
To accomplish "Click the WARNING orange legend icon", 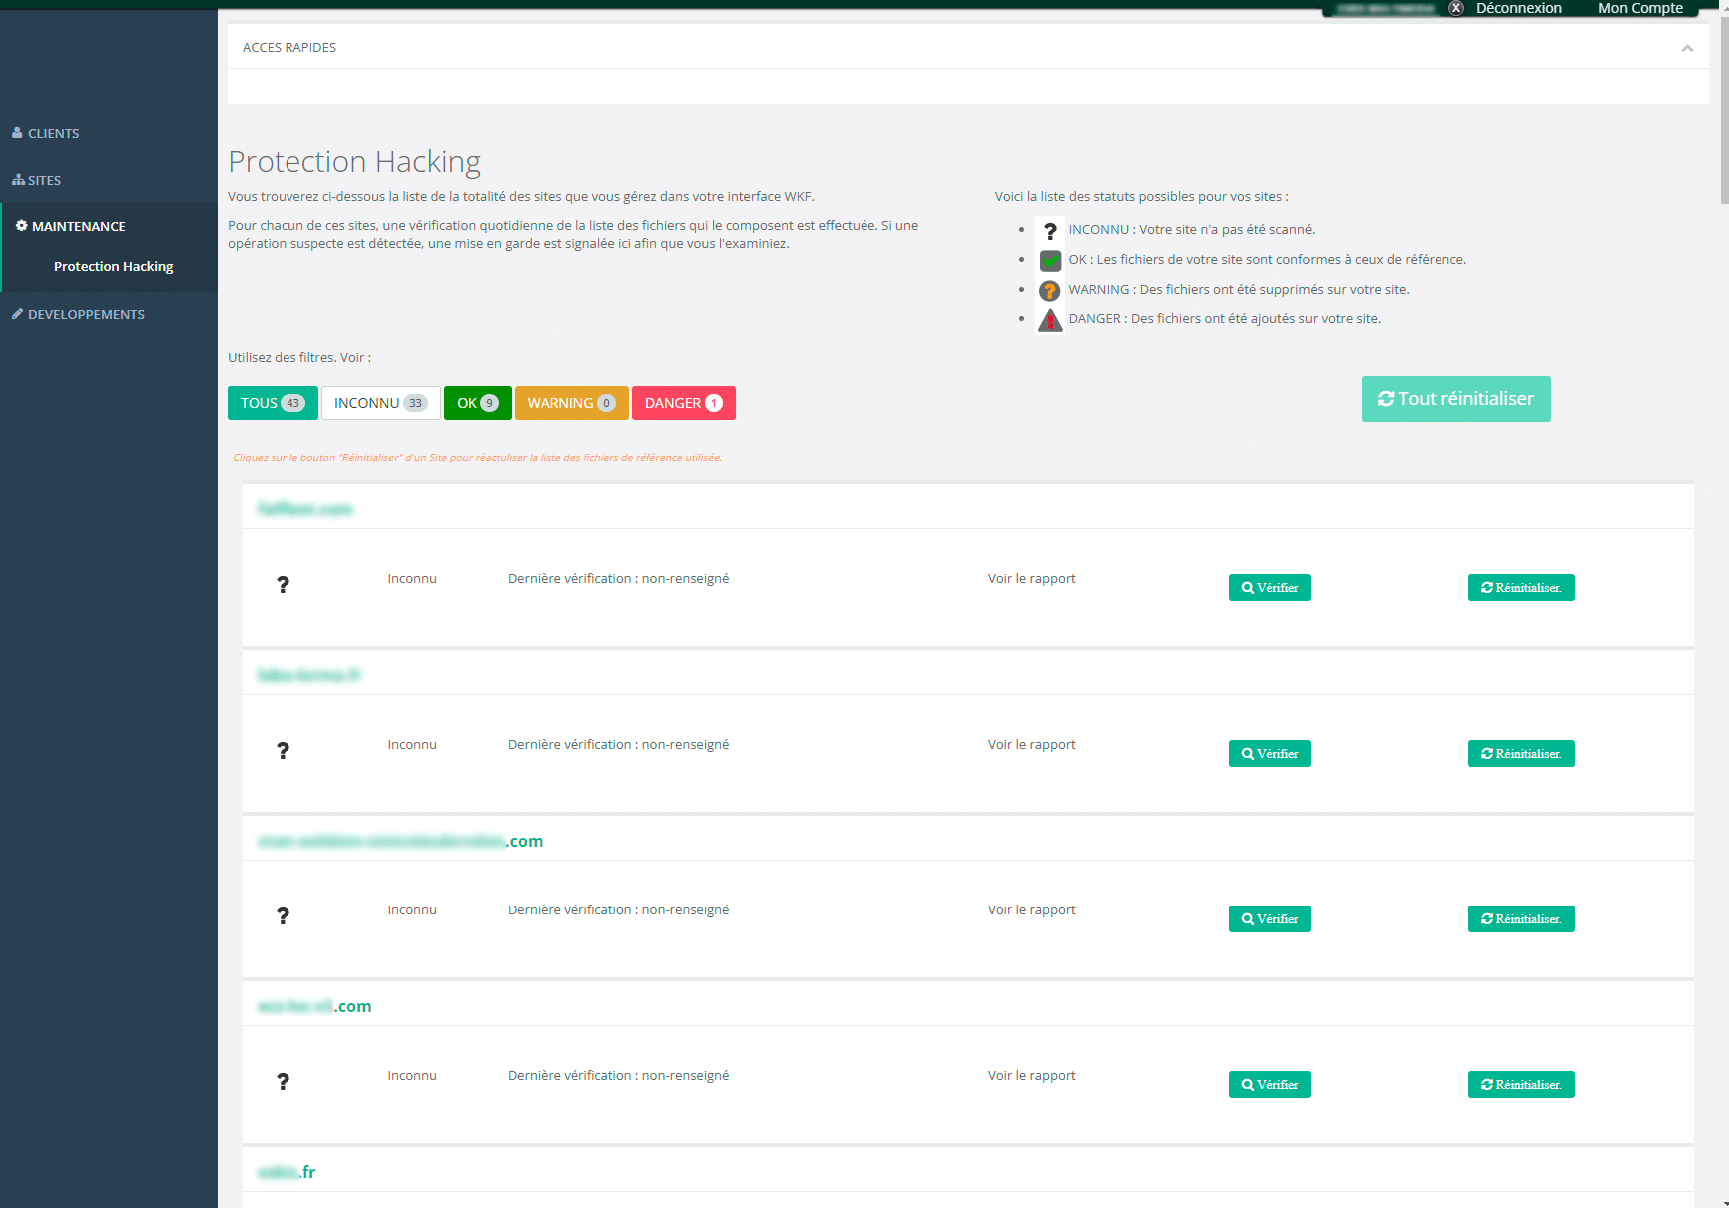I will (x=1050, y=291).
